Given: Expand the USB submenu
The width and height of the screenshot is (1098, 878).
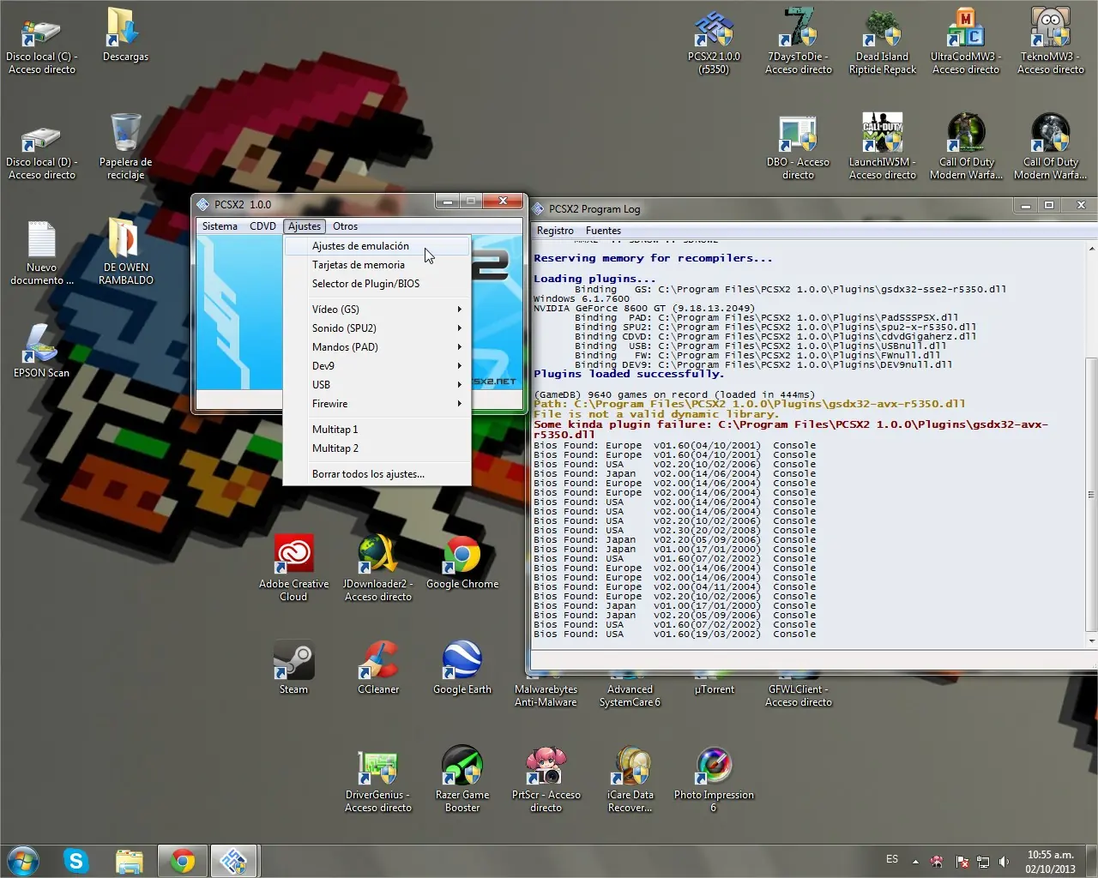Looking at the screenshot, I should pyautogui.click(x=377, y=385).
